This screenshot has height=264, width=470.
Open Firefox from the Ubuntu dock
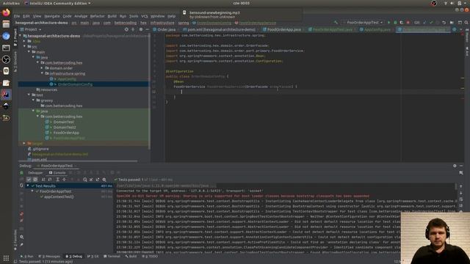(x=6, y=12)
